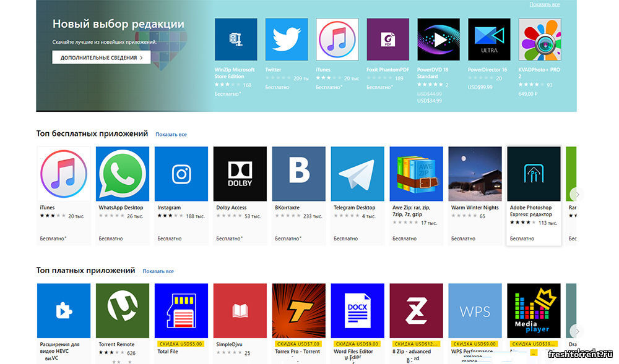
Task: Open Показать все beside Топ платных приложений
Action: click(158, 271)
